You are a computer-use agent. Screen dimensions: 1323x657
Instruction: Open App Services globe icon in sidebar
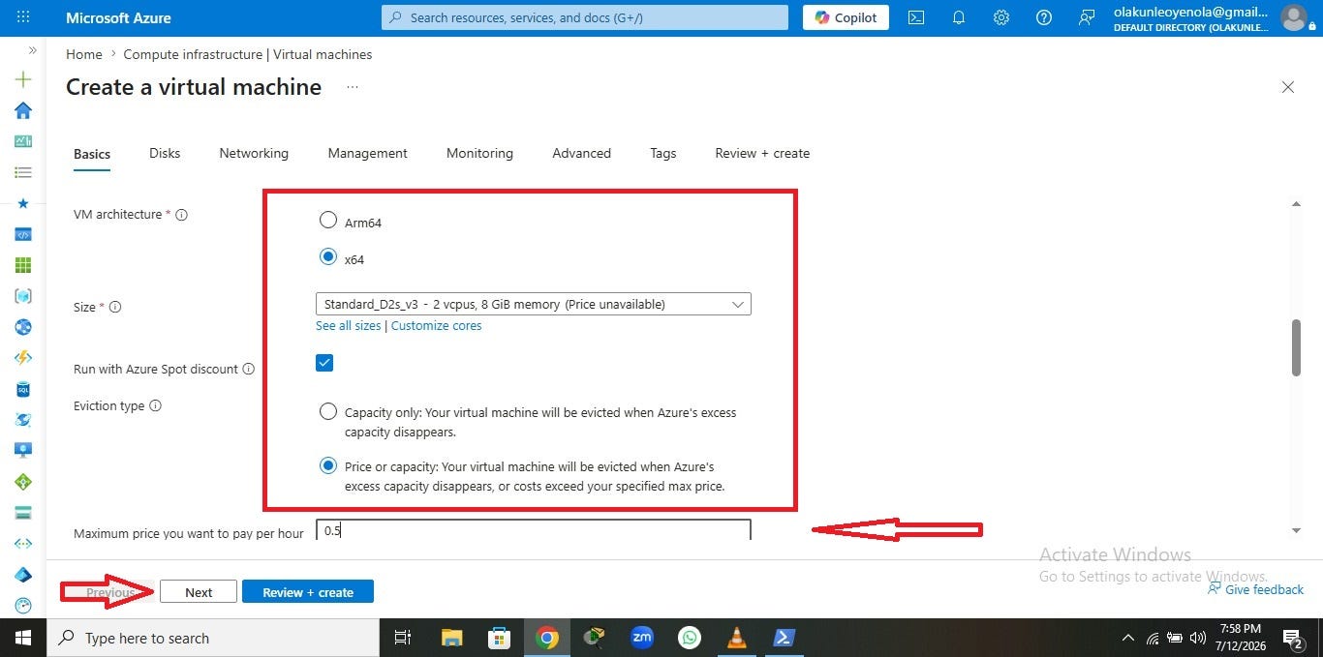23,327
